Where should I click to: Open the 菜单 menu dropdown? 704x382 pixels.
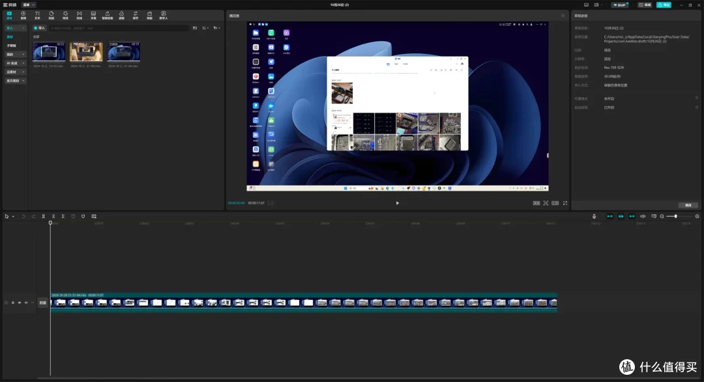tap(29, 5)
